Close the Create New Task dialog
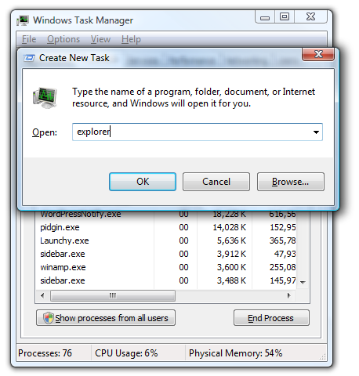The width and height of the screenshot is (359, 376). [318, 54]
